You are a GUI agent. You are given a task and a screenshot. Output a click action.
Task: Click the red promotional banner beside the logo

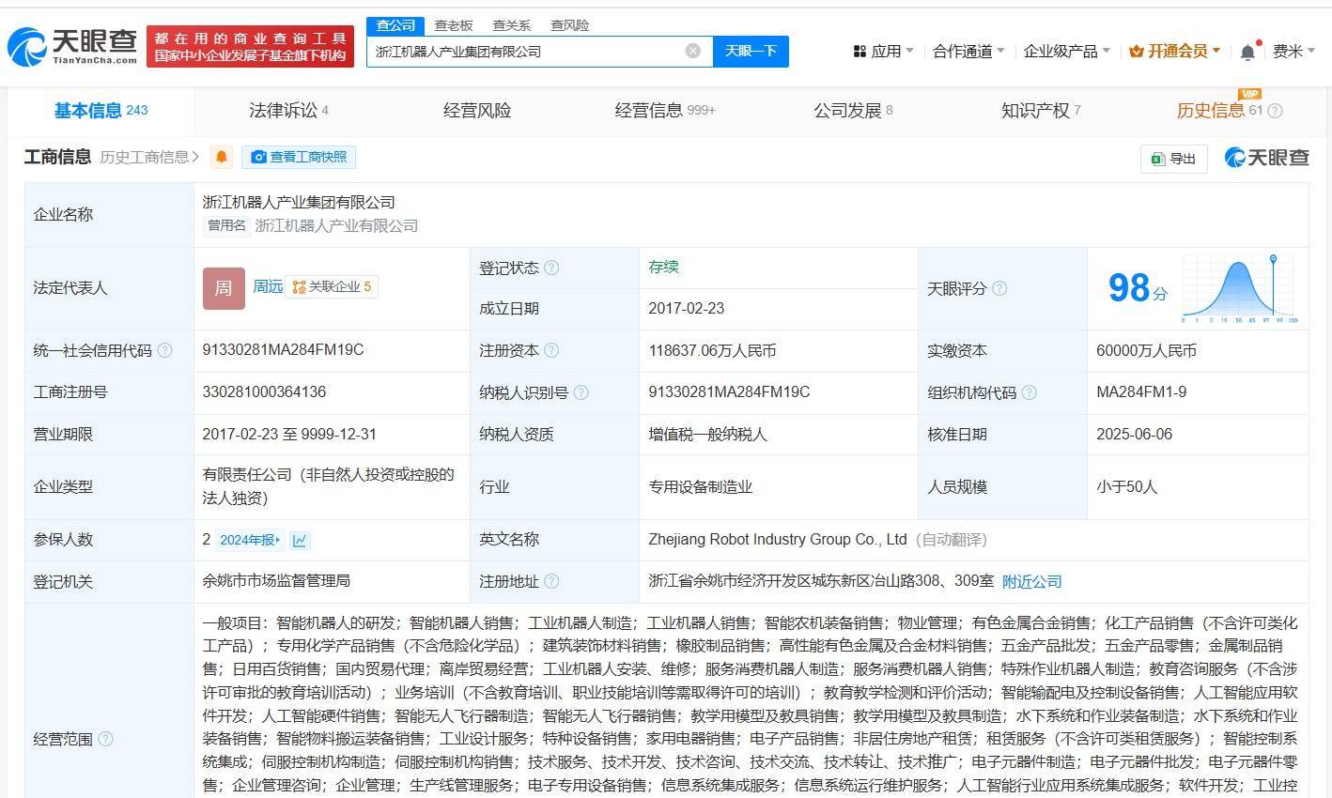[x=250, y=46]
